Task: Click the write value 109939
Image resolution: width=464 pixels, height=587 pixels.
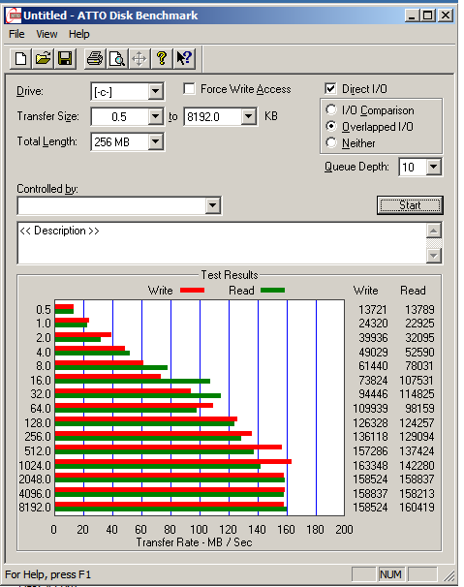Action: point(371,409)
